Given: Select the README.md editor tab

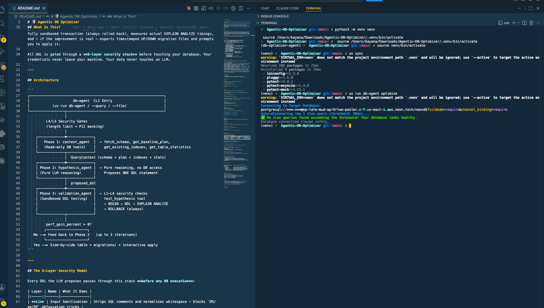Looking at the screenshot, I should coord(28,8).
